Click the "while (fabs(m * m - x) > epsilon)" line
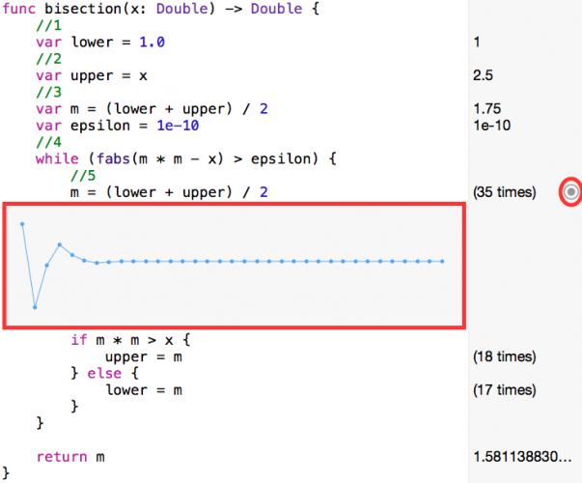This screenshot has height=483, width=582. 186,159
